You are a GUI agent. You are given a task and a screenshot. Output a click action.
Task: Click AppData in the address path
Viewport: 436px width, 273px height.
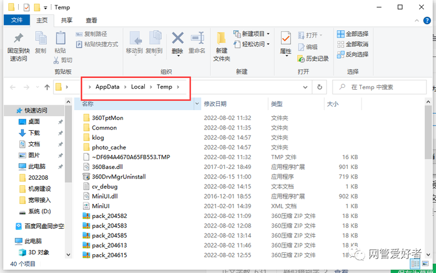(x=107, y=87)
